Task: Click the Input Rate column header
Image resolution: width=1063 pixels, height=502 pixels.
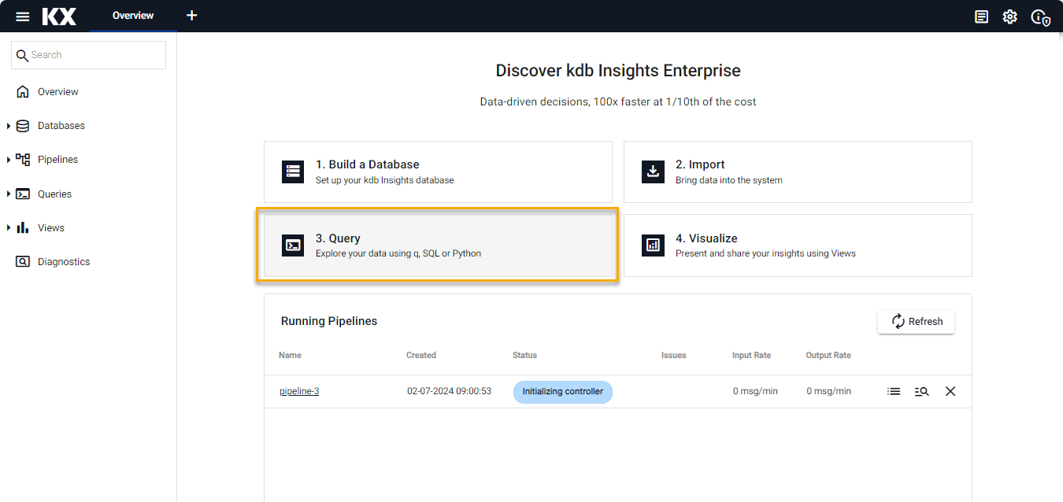Action: click(751, 355)
